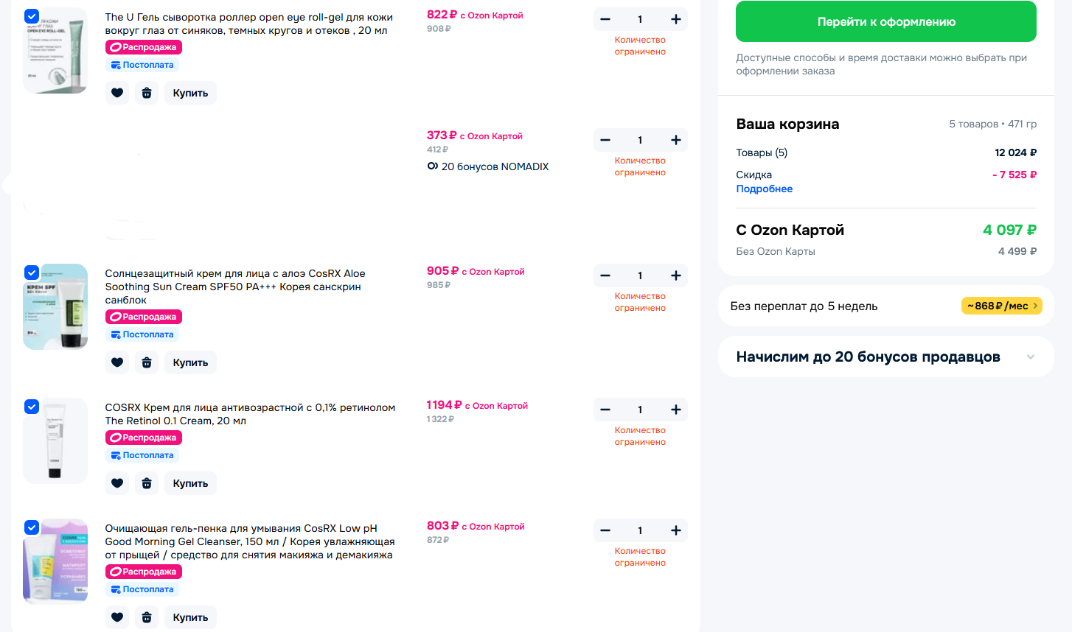Increase quantity of 822 ₽ roll-gel
This screenshot has height=632, width=1072.
[x=676, y=19]
